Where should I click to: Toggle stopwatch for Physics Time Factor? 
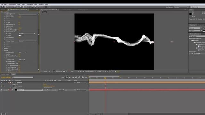click(x=7, y=56)
